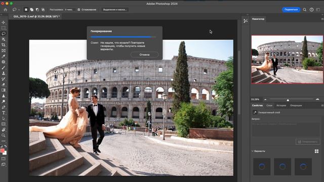Select the Spot Healing Brush tool

(4, 62)
